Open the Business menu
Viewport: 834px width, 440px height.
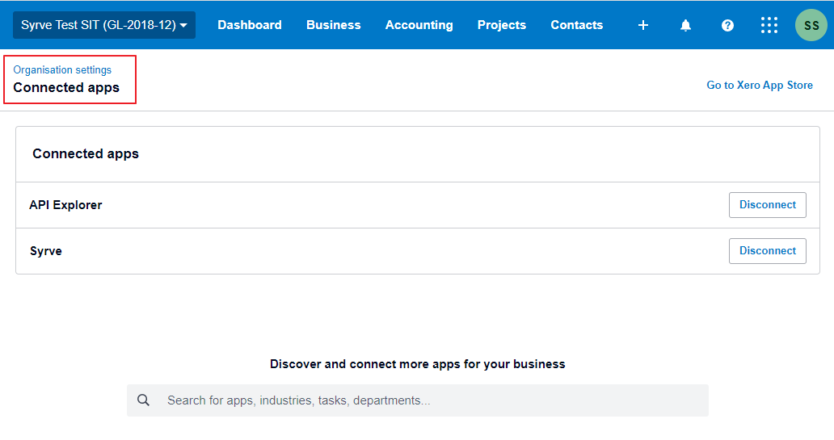[x=333, y=25]
